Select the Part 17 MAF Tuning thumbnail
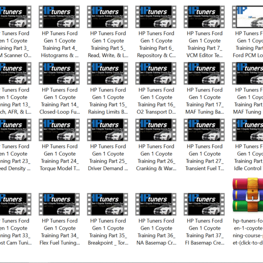263x263 pixels. [204, 73]
